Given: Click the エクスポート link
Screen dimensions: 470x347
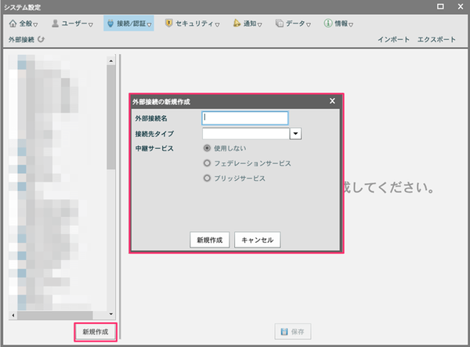Looking at the screenshot, I should (x=436, y=39).
